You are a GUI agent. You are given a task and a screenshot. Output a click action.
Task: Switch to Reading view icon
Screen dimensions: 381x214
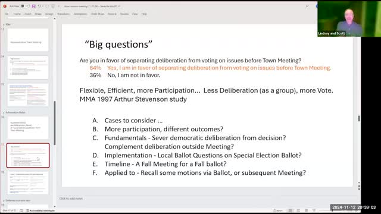click(x=306, y=210)
